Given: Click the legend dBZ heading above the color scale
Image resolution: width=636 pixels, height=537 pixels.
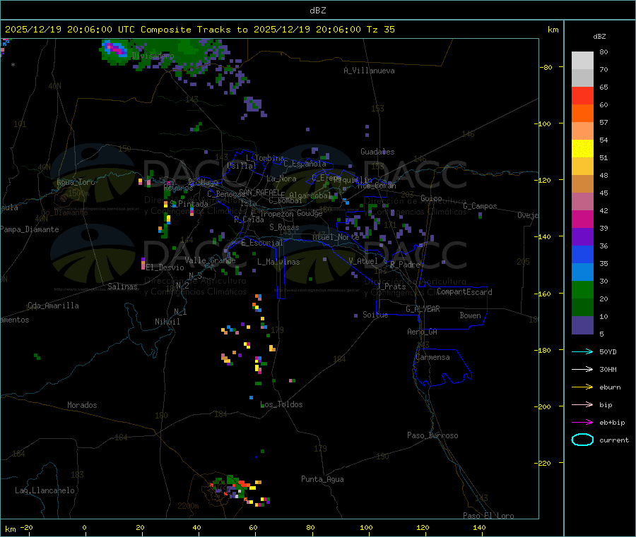Looking at the screenshot, I should point(599,37).
